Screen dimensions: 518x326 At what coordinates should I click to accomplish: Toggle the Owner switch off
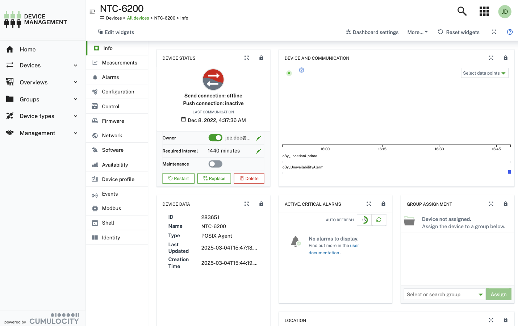coord(215,138)
